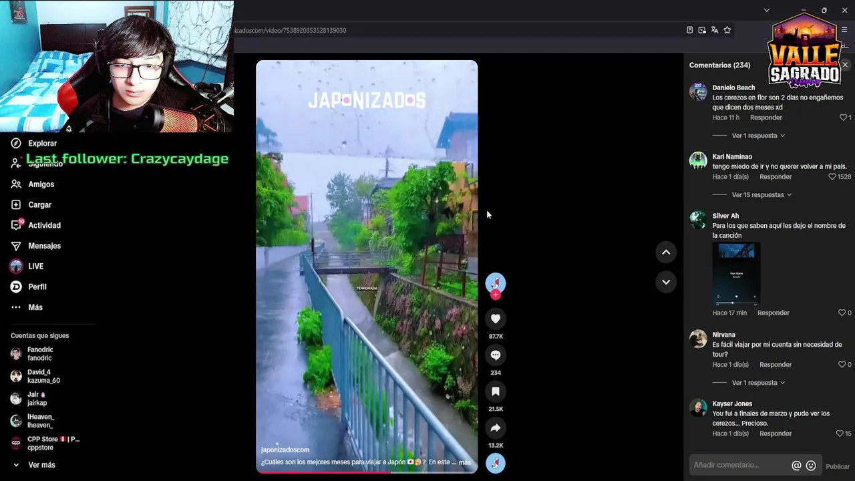Reply to Kari Naminao's comment
Viewport: 855px width, 481px height.
(x=776, y=177)
